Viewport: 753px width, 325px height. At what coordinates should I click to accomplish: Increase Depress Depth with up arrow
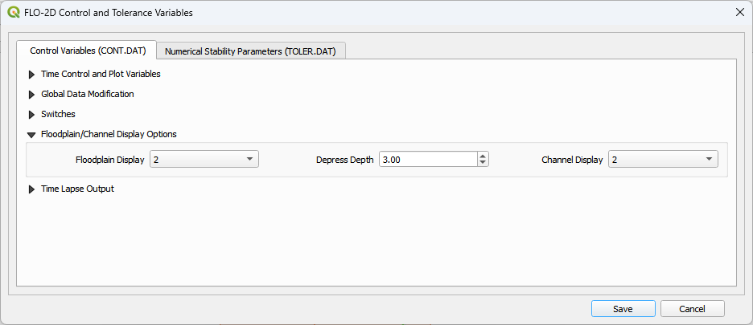coord(483,156)
